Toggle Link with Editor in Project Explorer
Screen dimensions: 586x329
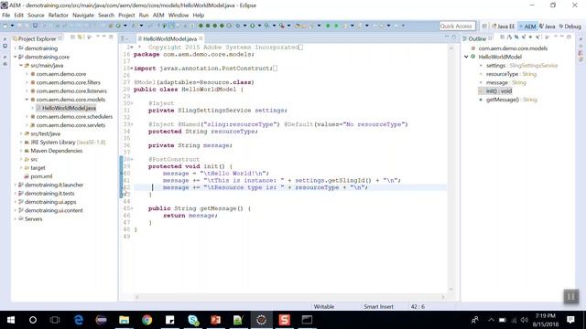[x=80, y=37]
